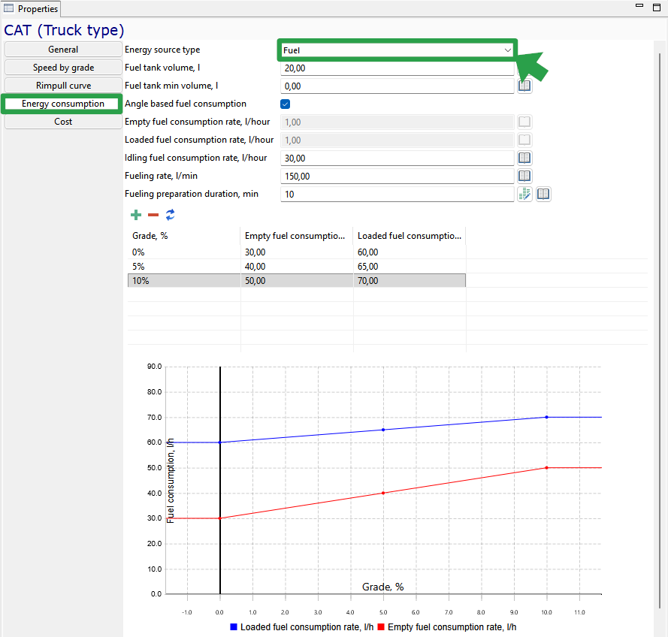Open book icon beside Fuel tank min volume
Viewport: 668px width, 637px height.
click(x=524, y=86)
